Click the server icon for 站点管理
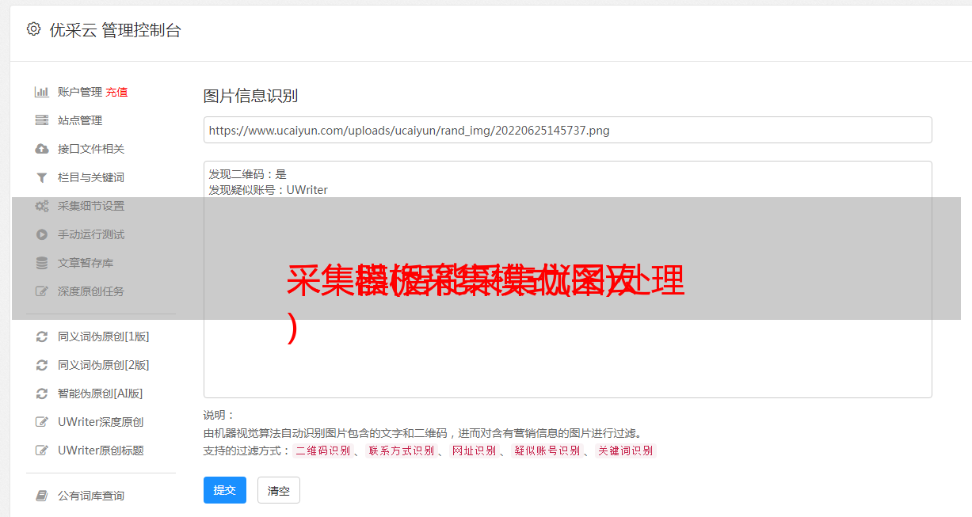The width and height of the screenshot is (972, 517). (42, 120)
